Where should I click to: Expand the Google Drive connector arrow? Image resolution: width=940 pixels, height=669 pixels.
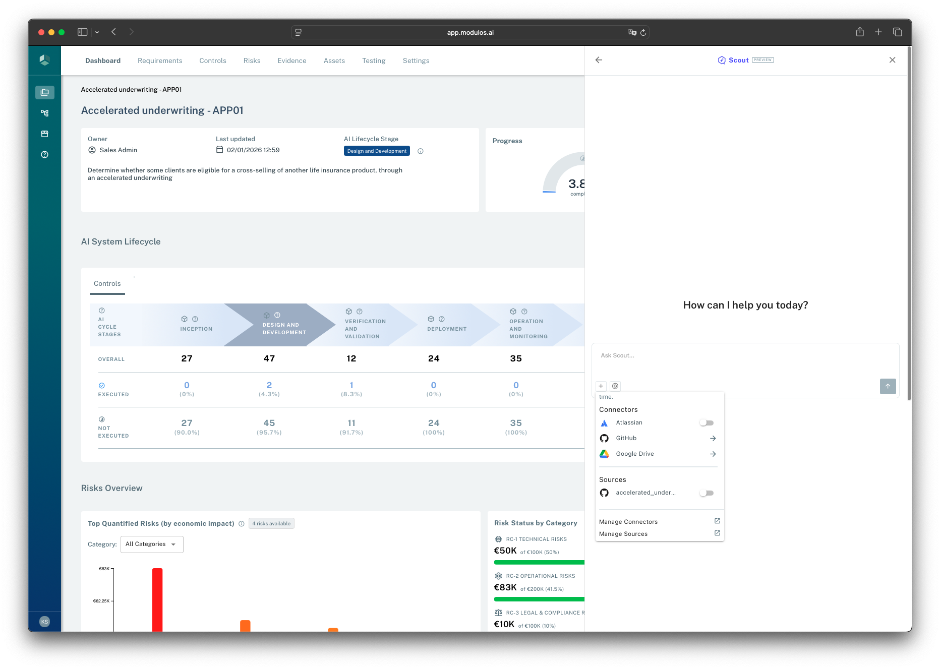point(713,454)
